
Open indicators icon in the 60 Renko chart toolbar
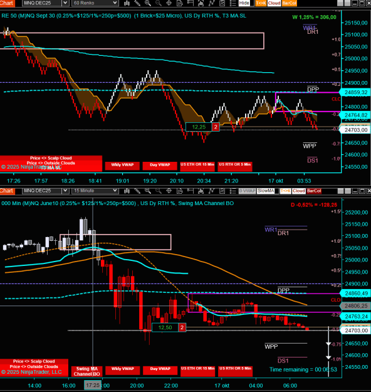pyautogui.click(x=212, y=3)
